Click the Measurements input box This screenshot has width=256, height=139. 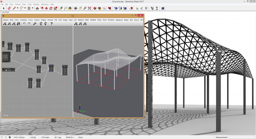click(241, 137)
